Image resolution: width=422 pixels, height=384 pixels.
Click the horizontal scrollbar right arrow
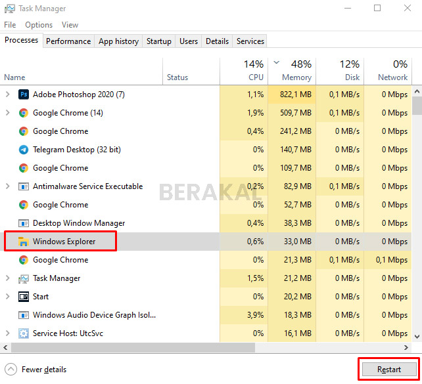406,348
